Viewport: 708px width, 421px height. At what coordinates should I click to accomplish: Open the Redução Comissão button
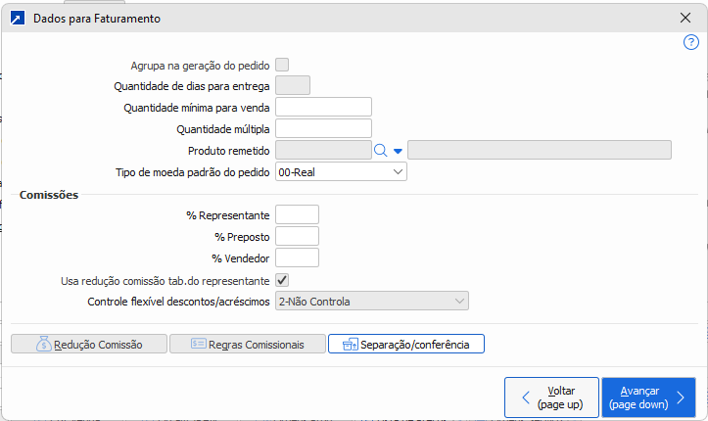[88, 344]
